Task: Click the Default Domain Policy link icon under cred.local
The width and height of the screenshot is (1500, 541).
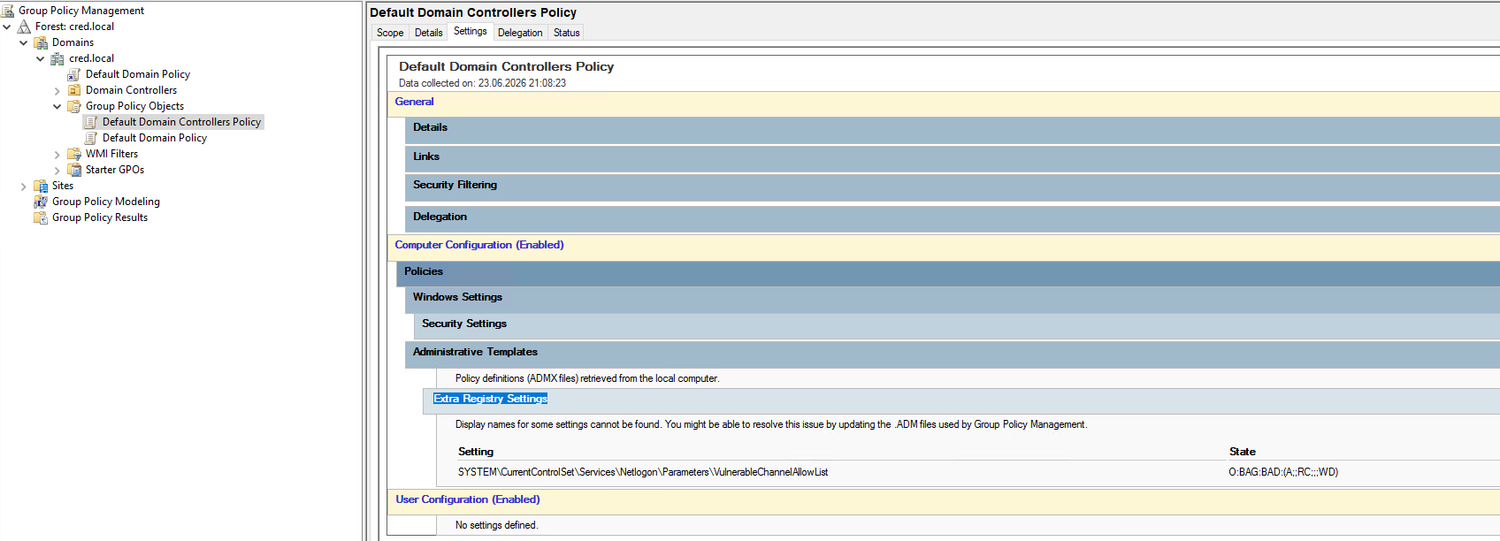Action: pos(74,74)
